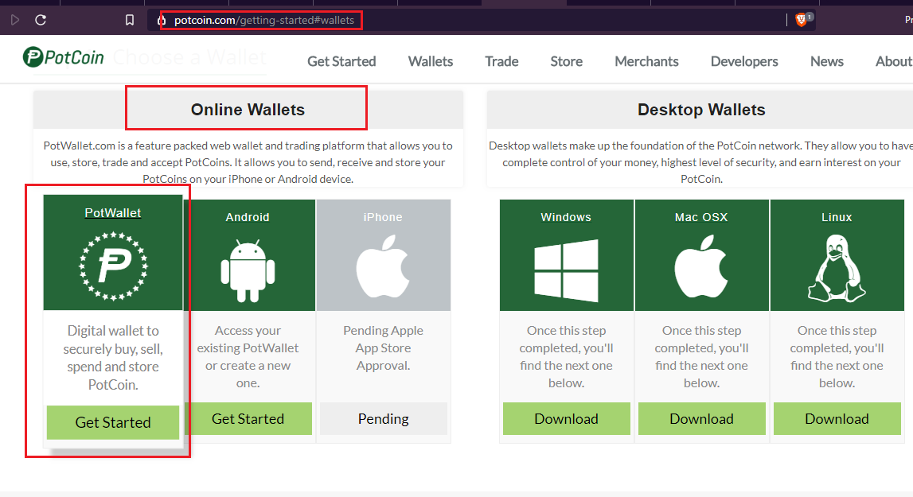This screenshot has width=913, height=497.
Task: Click the browser reload icon
Action: (41, 20)
